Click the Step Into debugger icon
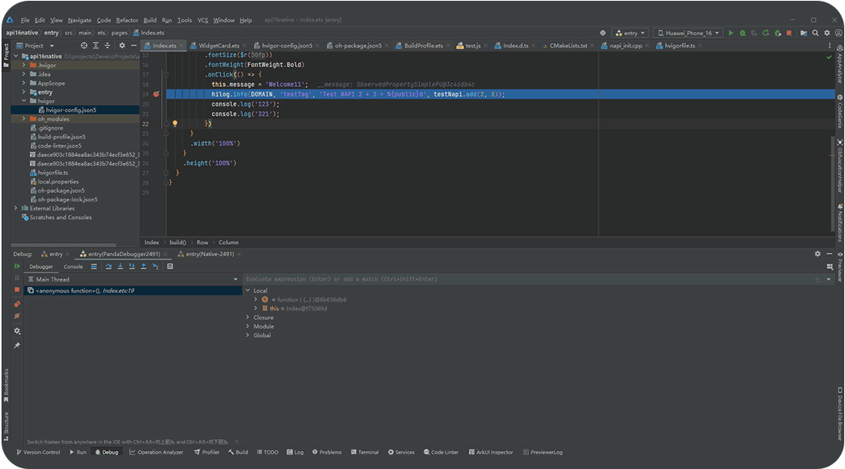The image size is (845, 469). (x=120, y=267)
